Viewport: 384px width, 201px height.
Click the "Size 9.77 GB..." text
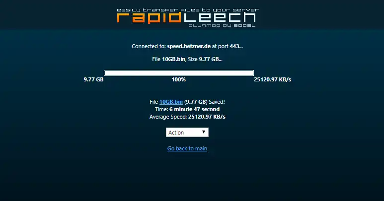(205, 59)
